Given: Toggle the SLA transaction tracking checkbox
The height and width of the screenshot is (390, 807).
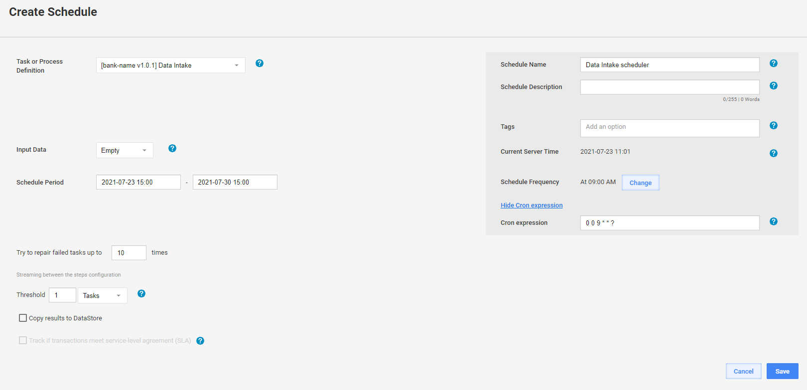Looking at the screenshot, I should tap(23, 340).
